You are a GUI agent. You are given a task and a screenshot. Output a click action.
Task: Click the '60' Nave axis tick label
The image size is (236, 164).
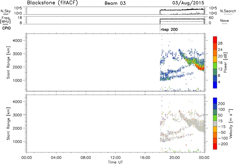coord(211,18)
